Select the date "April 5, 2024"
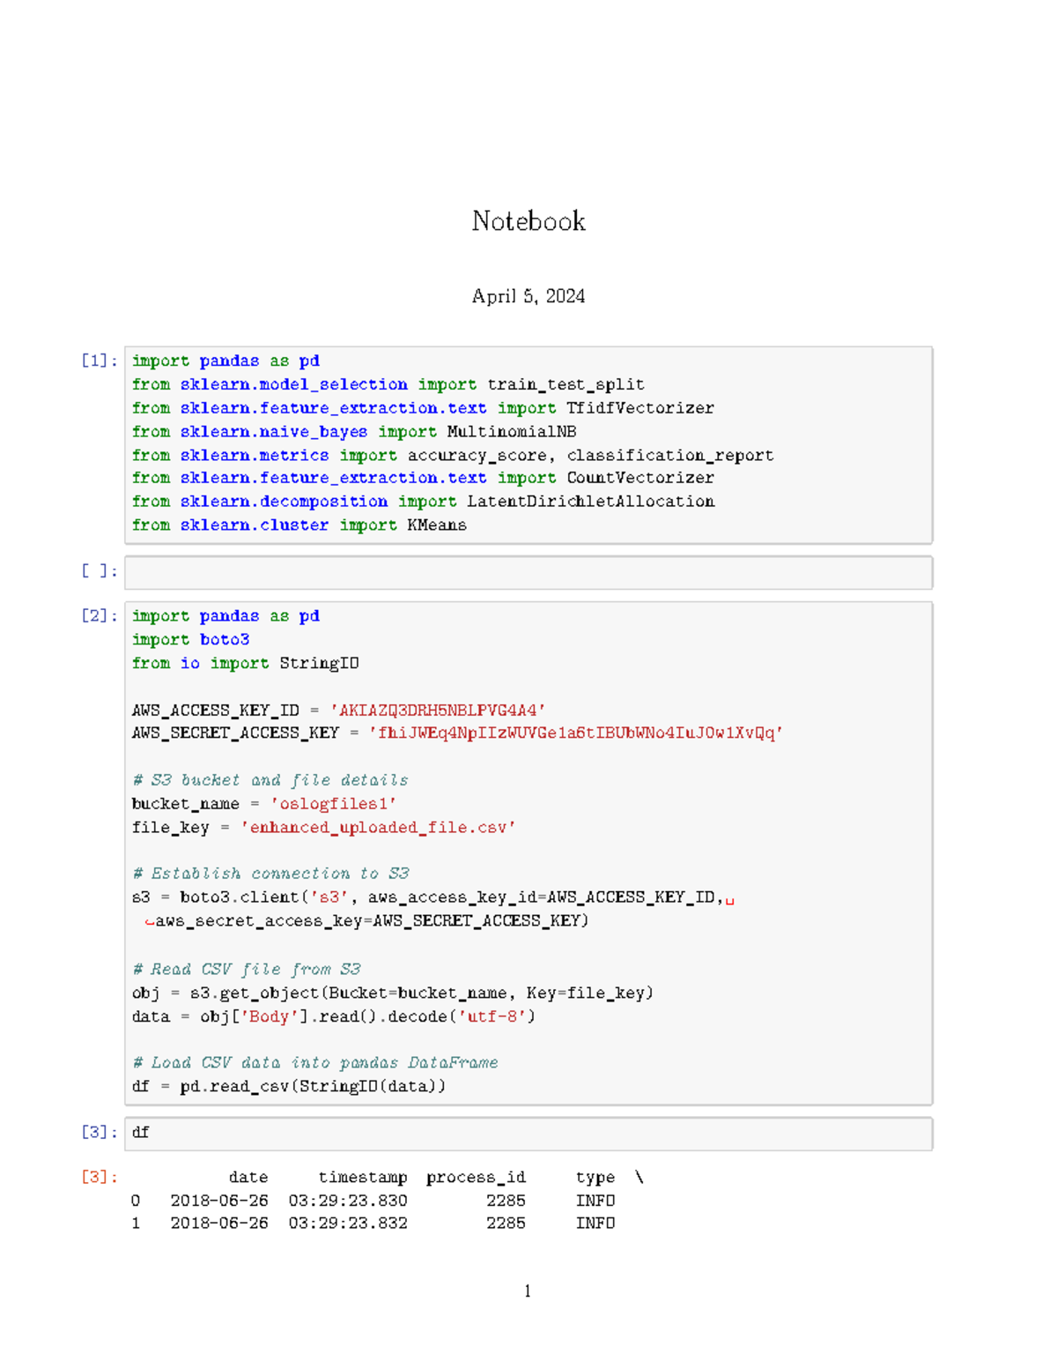1057x1369 pixels. click(528, 296)
